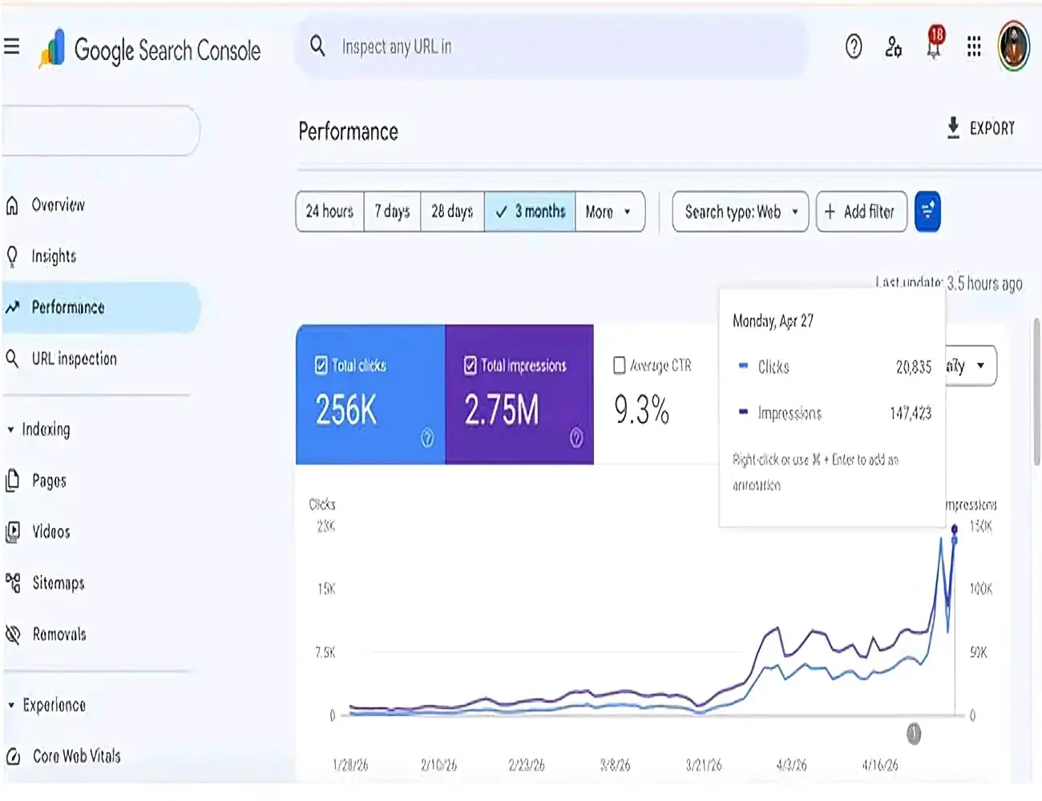Toggle the Total clicks checkbox
The height and width of the screenshot is (801, 1042).
click(x=321, y=365)
